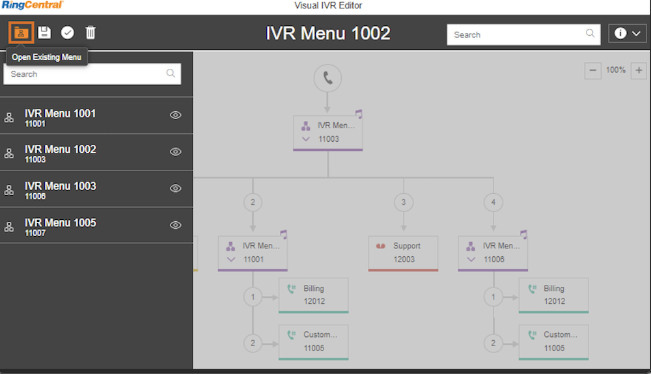Image resolution: width=651 pixels, height=374 pixels.
Task: Click the key 1 circle under node 11001
Action: [253, 297]
